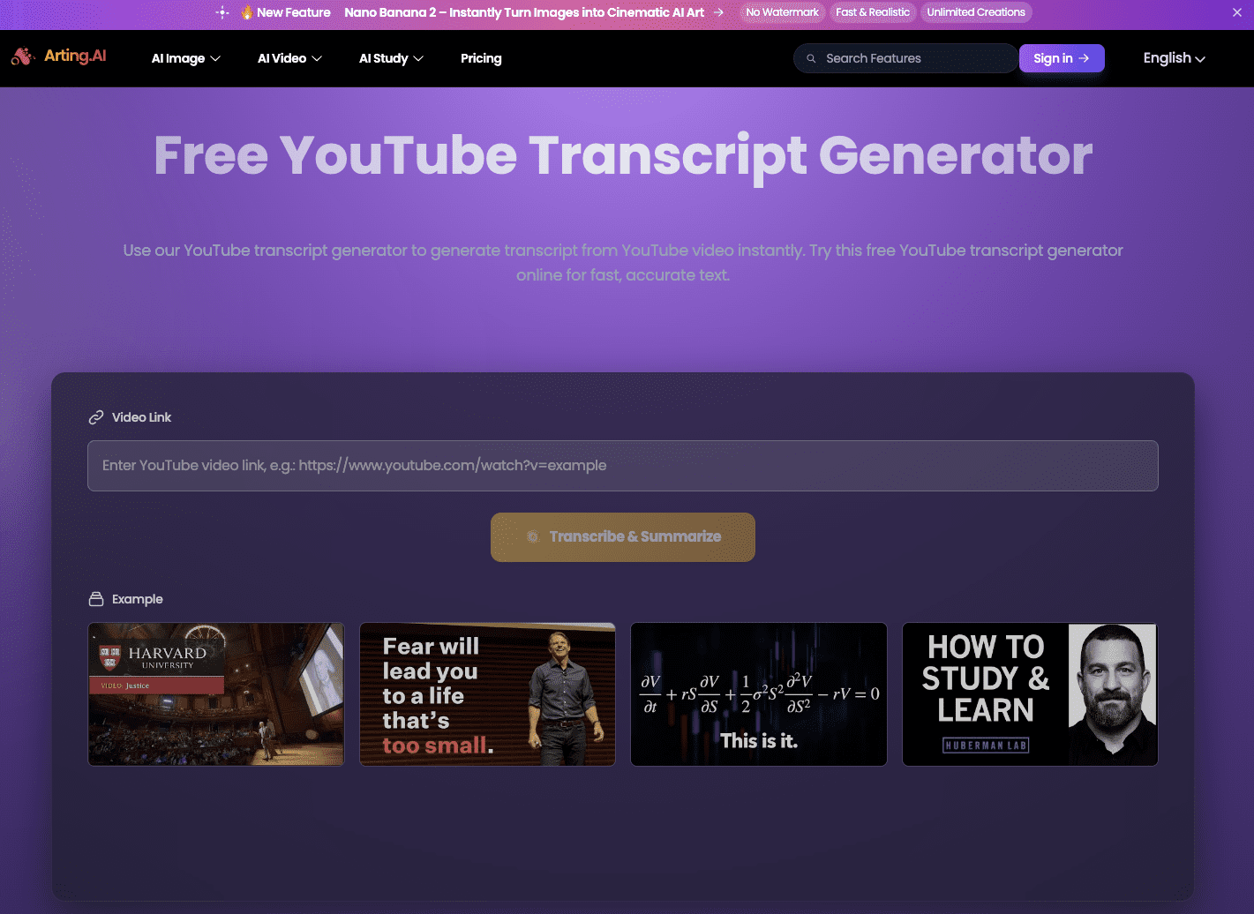Dismiss the promotional banner
The image size is (1254, 914).
click(x=1239, y=12)
